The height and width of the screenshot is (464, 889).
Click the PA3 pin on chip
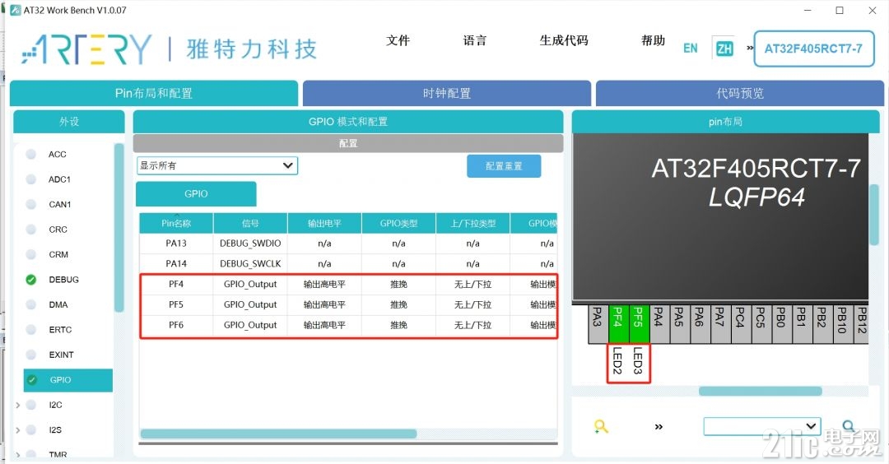598,324
